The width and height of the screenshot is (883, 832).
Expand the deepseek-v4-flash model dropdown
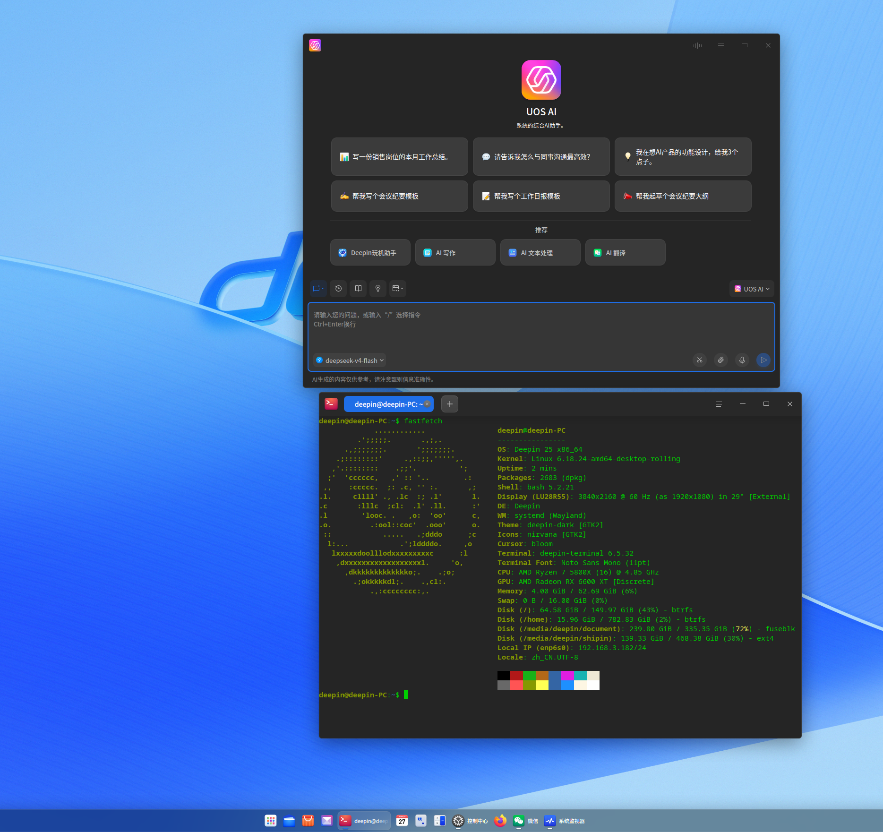tap(350, 360)
